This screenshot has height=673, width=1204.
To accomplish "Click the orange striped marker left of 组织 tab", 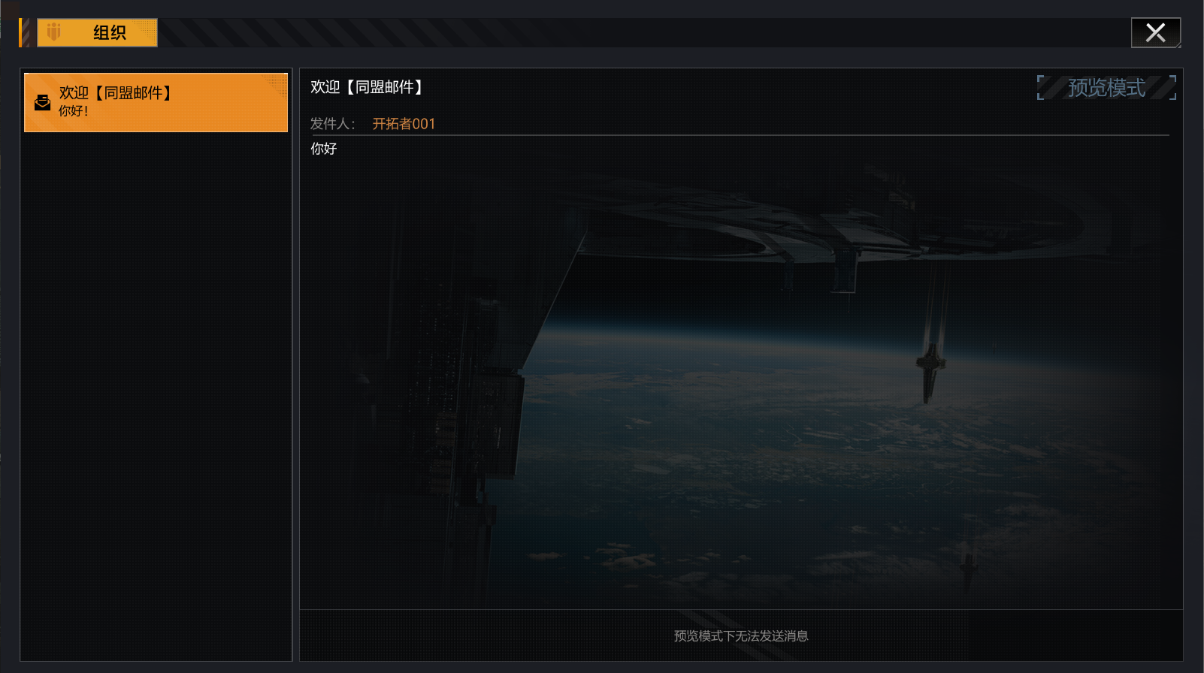I will (x=25, y=32).
